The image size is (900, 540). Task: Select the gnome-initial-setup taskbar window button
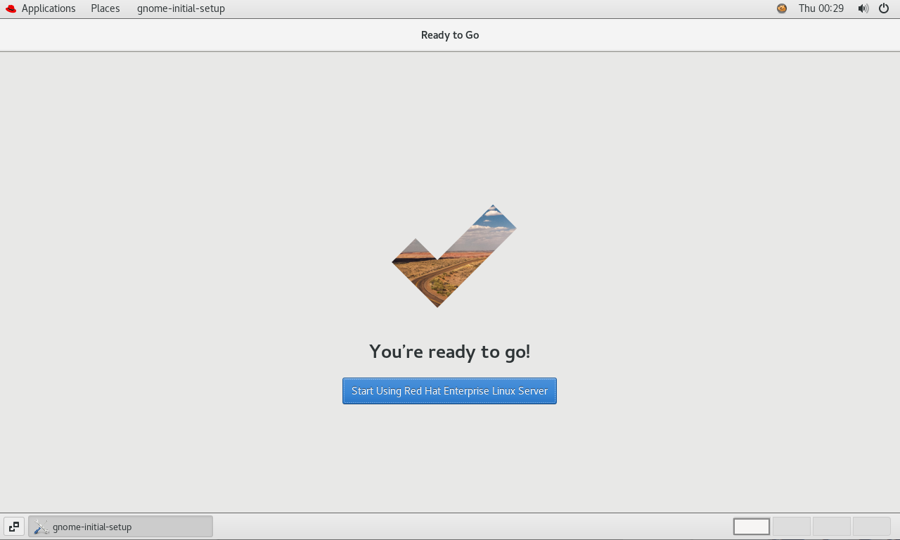click(x=120, y=526)
